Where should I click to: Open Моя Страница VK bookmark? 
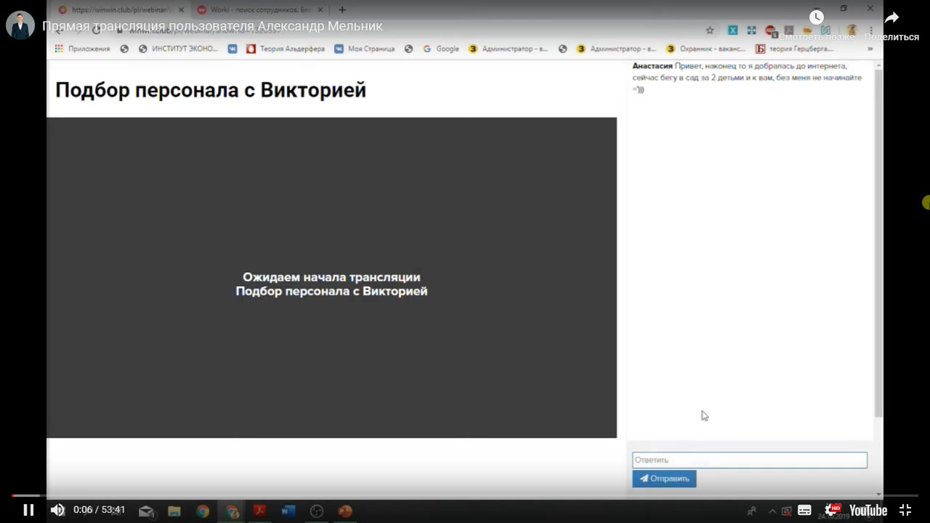pos(365,49)
